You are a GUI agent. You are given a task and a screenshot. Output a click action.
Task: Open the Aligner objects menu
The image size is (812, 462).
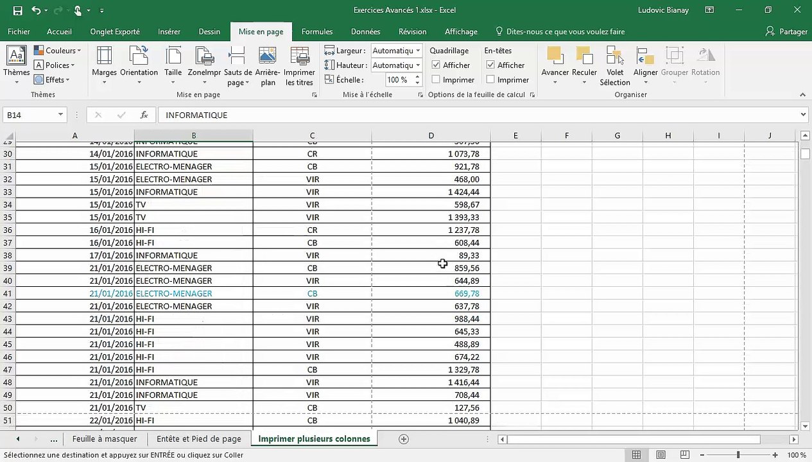point(646,66)
